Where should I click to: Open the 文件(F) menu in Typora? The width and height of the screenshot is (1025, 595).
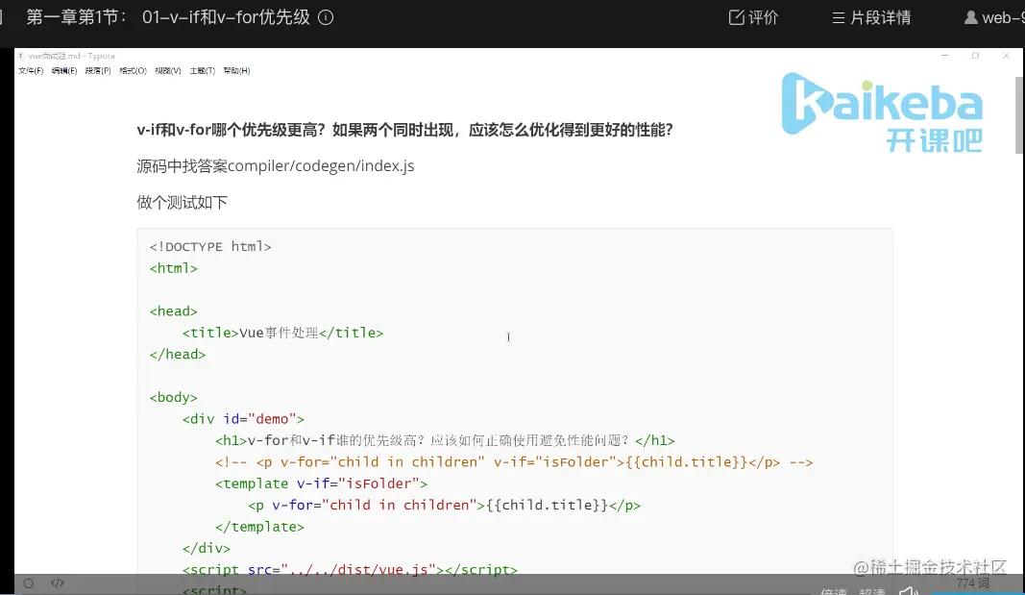(31, 70)
